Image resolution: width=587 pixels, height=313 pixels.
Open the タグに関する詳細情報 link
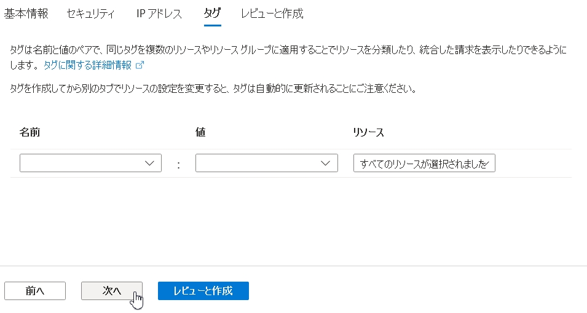click(87, 65)
